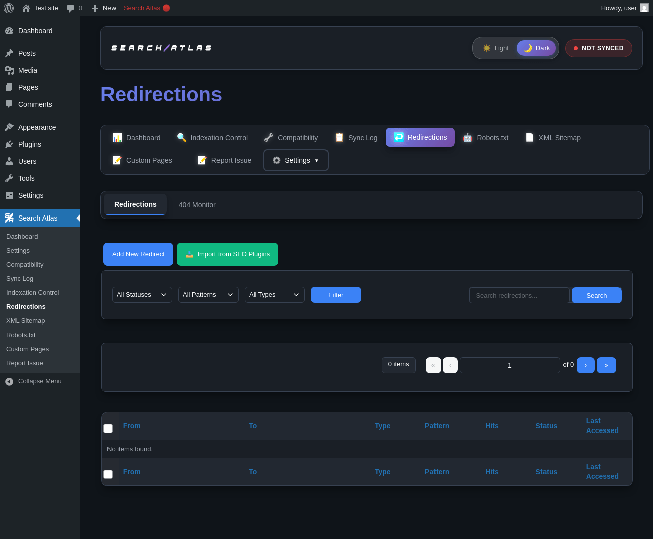Open the All Types dropdown
The width and height of the screenshot is (653, 539).
[275, 295]
